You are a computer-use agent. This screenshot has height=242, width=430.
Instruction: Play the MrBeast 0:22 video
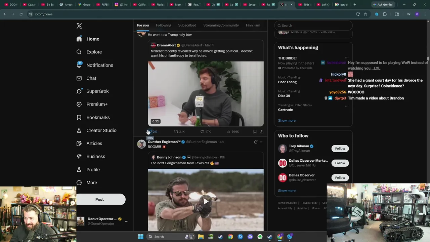click(206, 94)
